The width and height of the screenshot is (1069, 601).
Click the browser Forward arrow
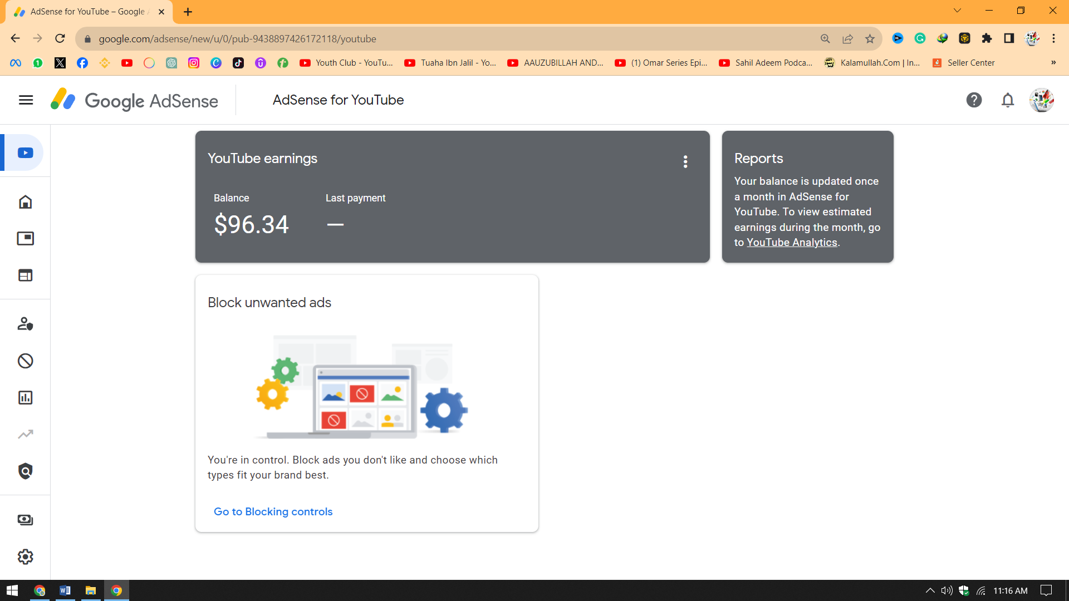click(x=37, y=38)
